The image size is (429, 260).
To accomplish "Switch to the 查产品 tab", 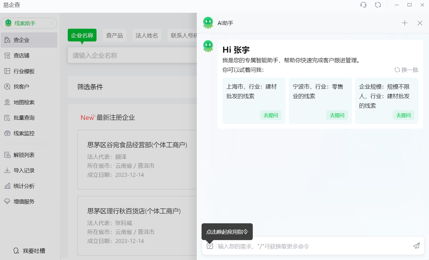I will (114, 35).
